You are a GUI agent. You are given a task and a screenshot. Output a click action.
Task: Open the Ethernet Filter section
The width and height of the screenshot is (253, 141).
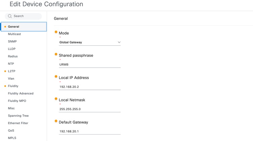point(18,123)
